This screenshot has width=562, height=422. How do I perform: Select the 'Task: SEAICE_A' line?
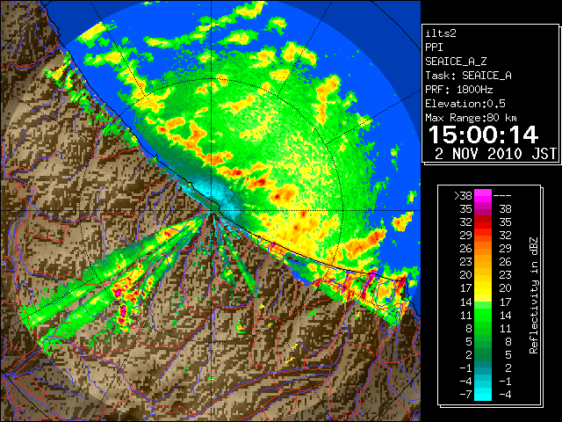[x=468, y=76]
